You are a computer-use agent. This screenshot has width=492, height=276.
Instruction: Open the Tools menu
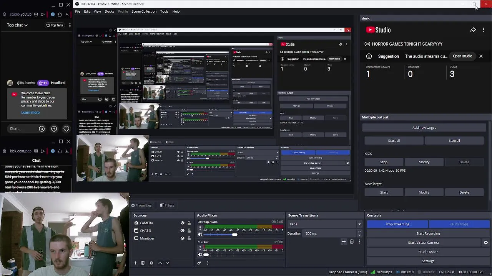click(164, 11)
